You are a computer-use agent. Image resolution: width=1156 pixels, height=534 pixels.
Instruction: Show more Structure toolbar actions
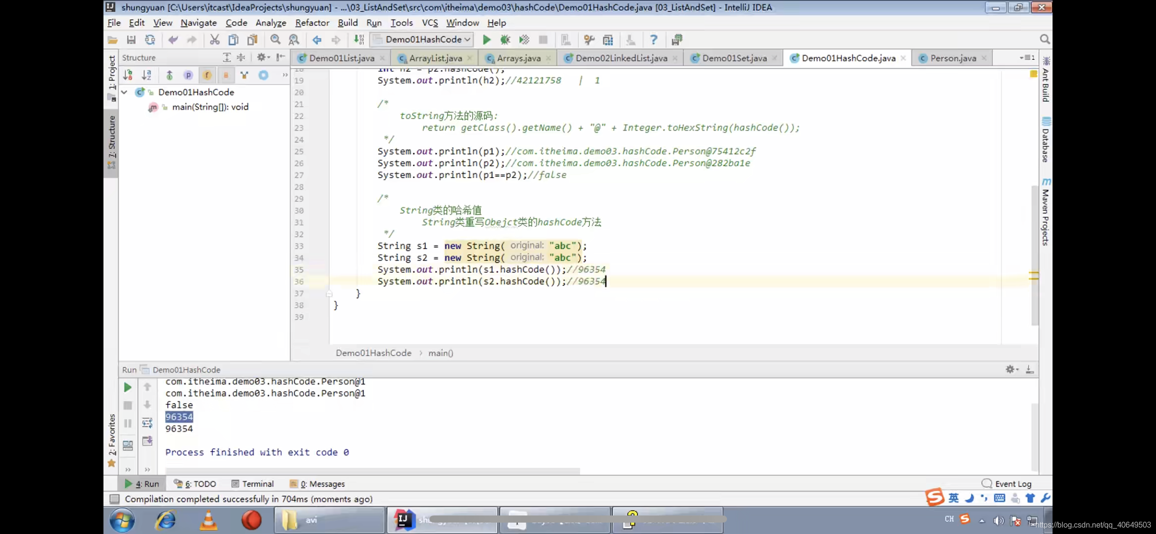[x=285, y=75]
